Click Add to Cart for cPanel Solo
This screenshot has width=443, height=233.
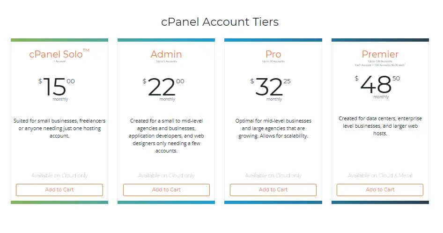pos(59,189)
